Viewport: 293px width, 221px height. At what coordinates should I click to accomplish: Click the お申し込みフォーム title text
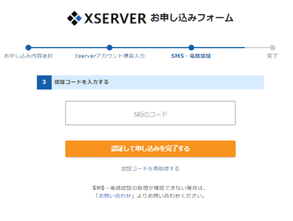[x=192, y=18]
